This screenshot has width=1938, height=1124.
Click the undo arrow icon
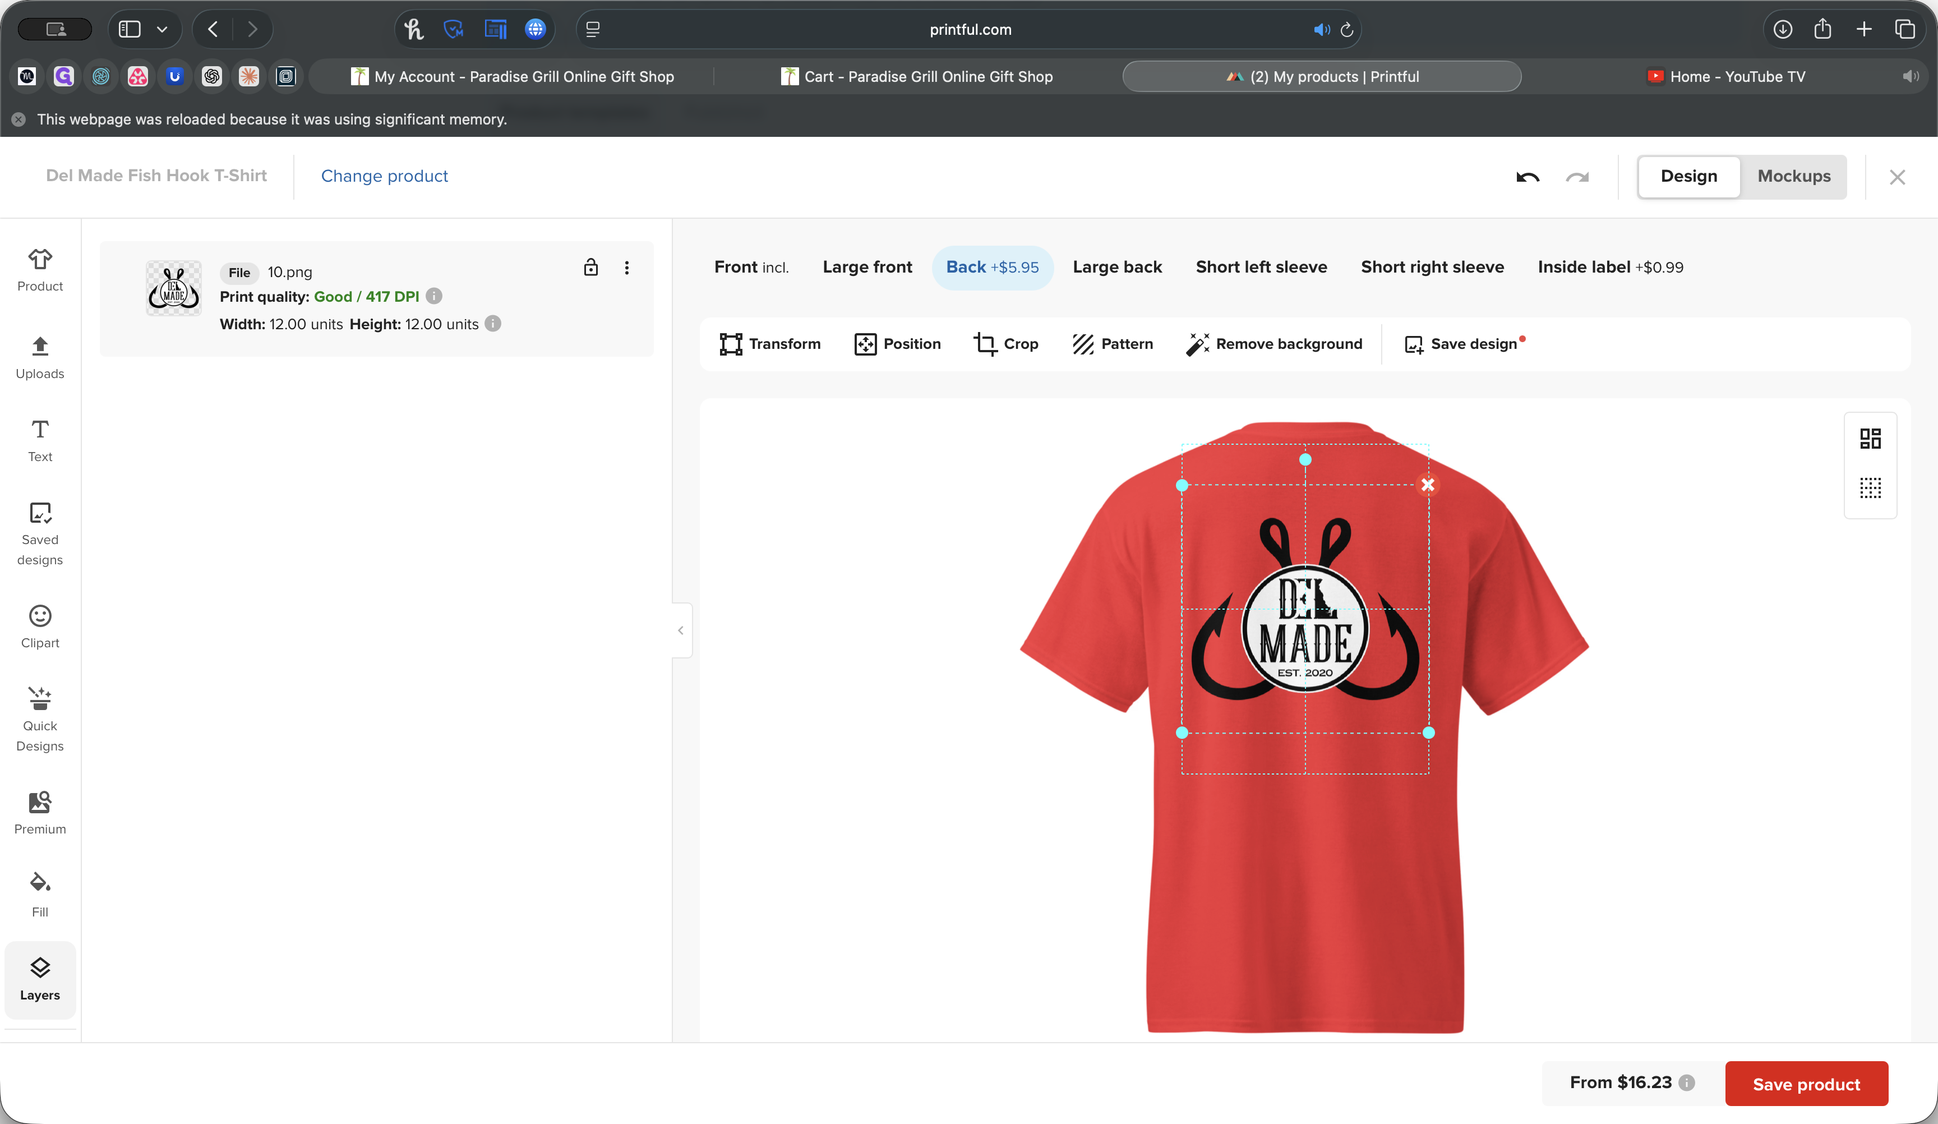(x=1528, y=177)
